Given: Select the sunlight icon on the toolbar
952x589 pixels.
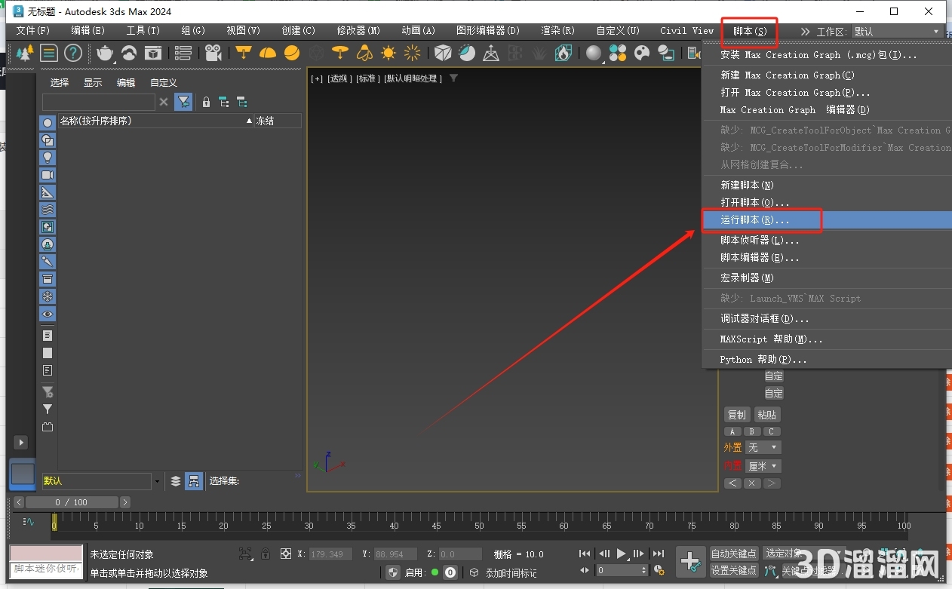Looking at the screenshot, I should point(388,54).
